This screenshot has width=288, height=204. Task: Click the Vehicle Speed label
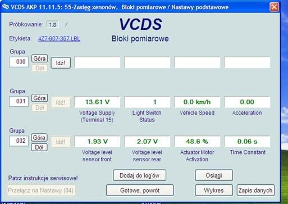(197, 113)
